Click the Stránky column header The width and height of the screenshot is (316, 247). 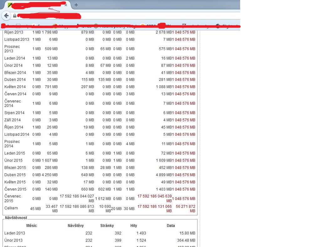coord(107,226)
